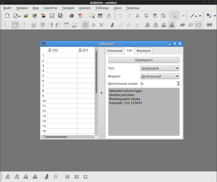This screenshot has width=217, height=182.
Task: Expand the dropdown arrow beside the new document icon
Action: tap(19, 16)
